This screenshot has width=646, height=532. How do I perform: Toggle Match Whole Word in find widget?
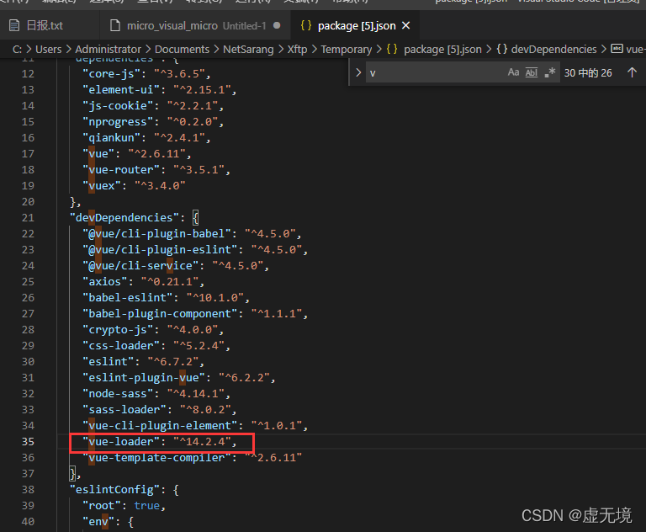pos(532,72)
